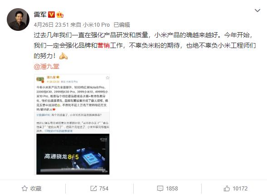Toggle the 收藏 favorite star
This screenshot has width=267, height=195.
[x=24, y=188]
